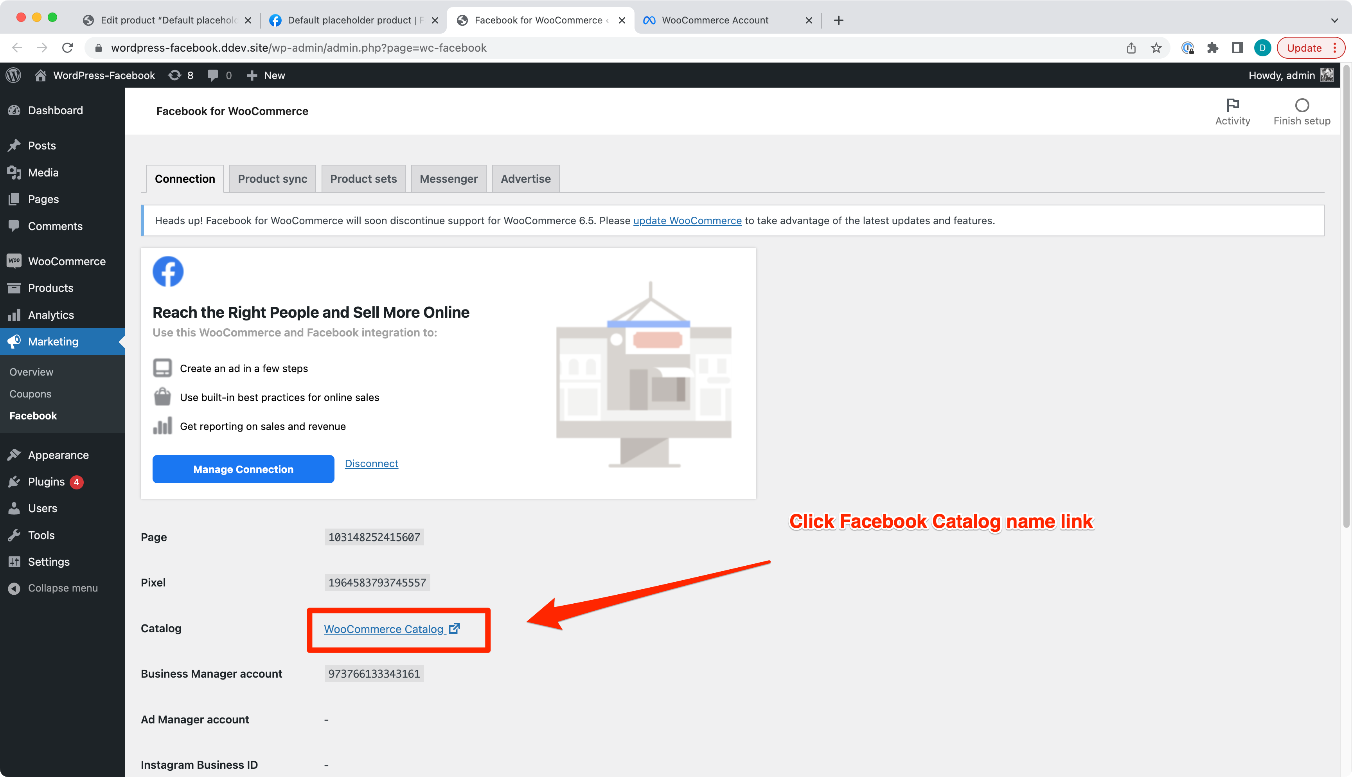The height and width of the screenshot is (777, 1352).
Task: Click New content in admin bar
Action: [x=266, y=75]
